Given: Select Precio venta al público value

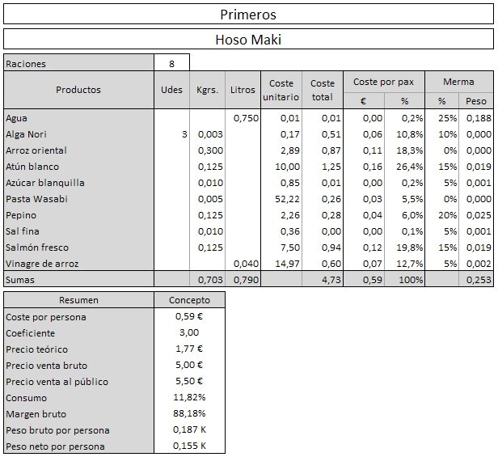Looking at the screenshot, I should (x=190, y=381).
